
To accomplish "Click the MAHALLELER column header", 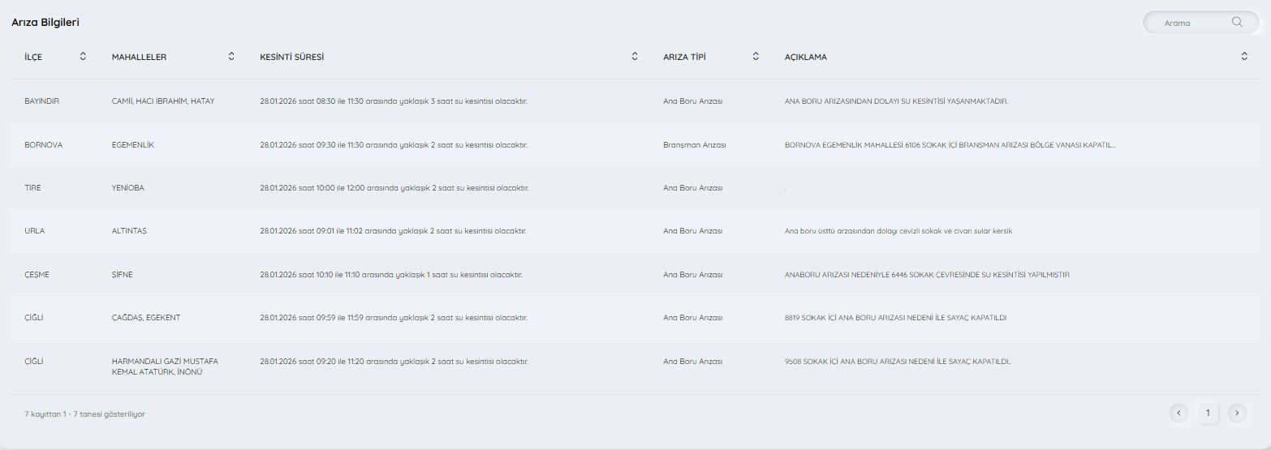I will point(139,57).
